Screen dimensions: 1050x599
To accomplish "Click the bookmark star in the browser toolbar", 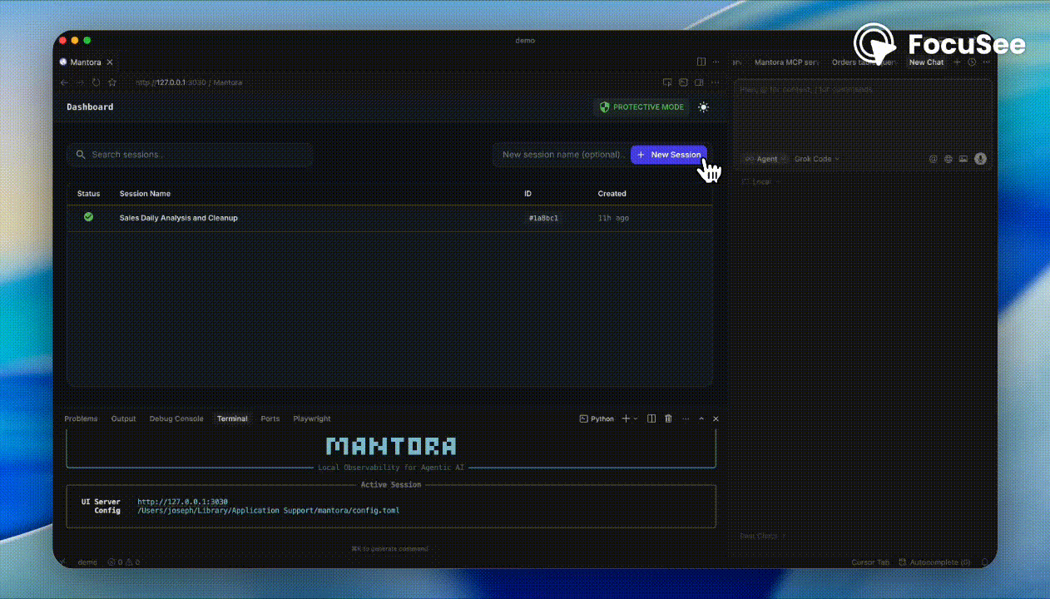I will click(112, 82).
